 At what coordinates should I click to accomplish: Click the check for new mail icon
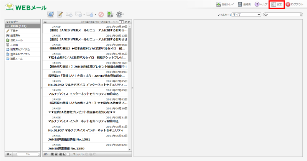coord(50,14)
